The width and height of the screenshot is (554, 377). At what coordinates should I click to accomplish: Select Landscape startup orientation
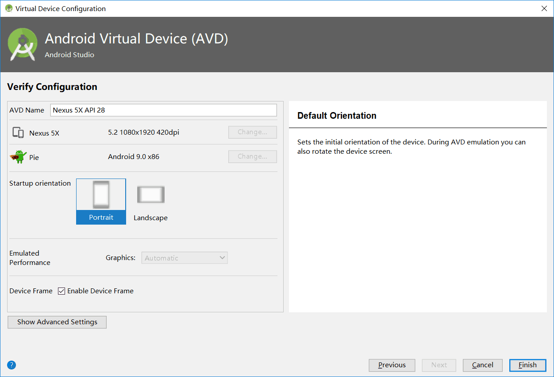[150, 203]
